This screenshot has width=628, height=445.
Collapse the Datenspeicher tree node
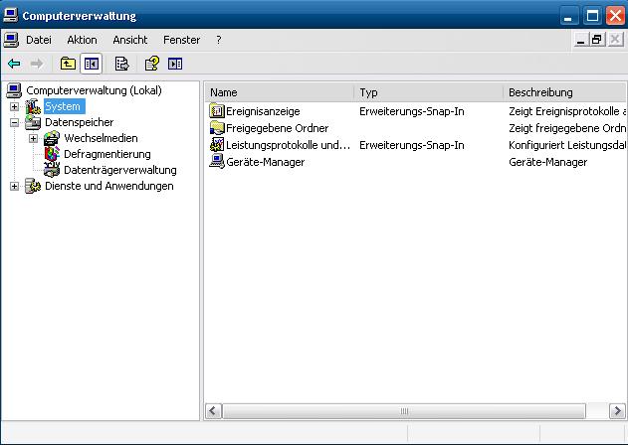(14, 122)
